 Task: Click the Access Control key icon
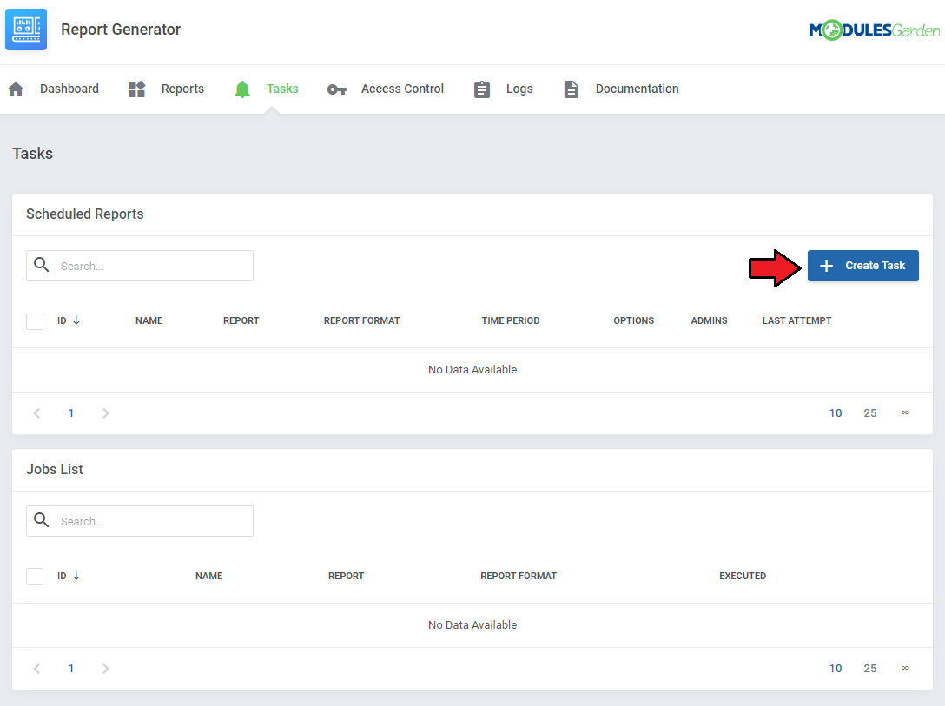[337, 89]
